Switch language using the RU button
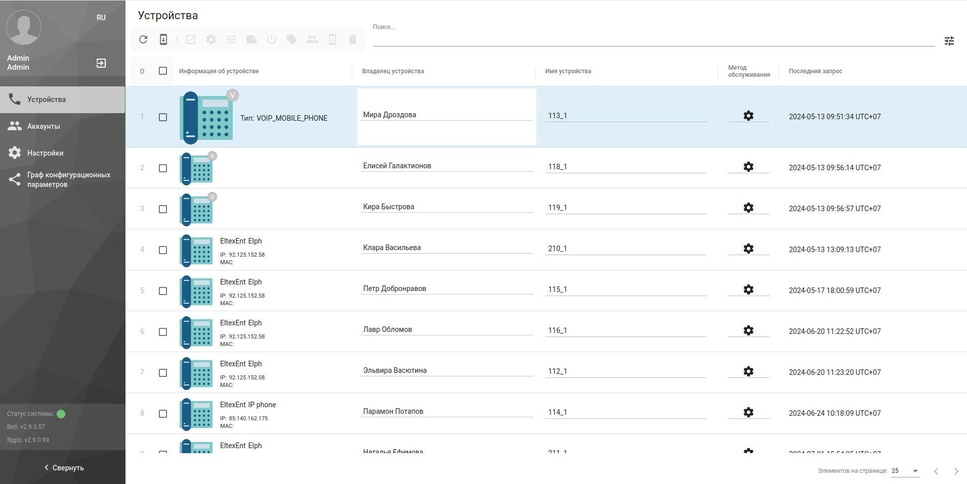The width and height of the screenshot is (967, 484). 101,18
